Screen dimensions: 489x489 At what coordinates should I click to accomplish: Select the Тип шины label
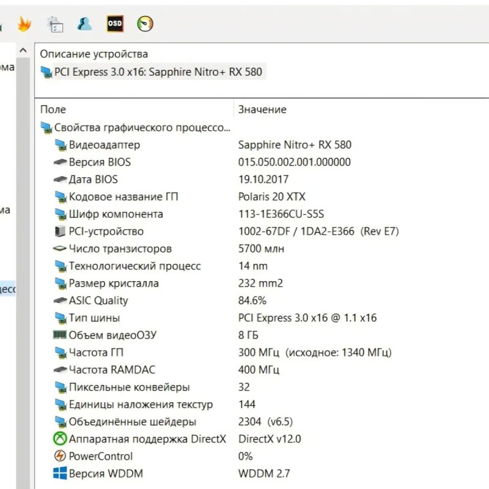pos(95,318)
